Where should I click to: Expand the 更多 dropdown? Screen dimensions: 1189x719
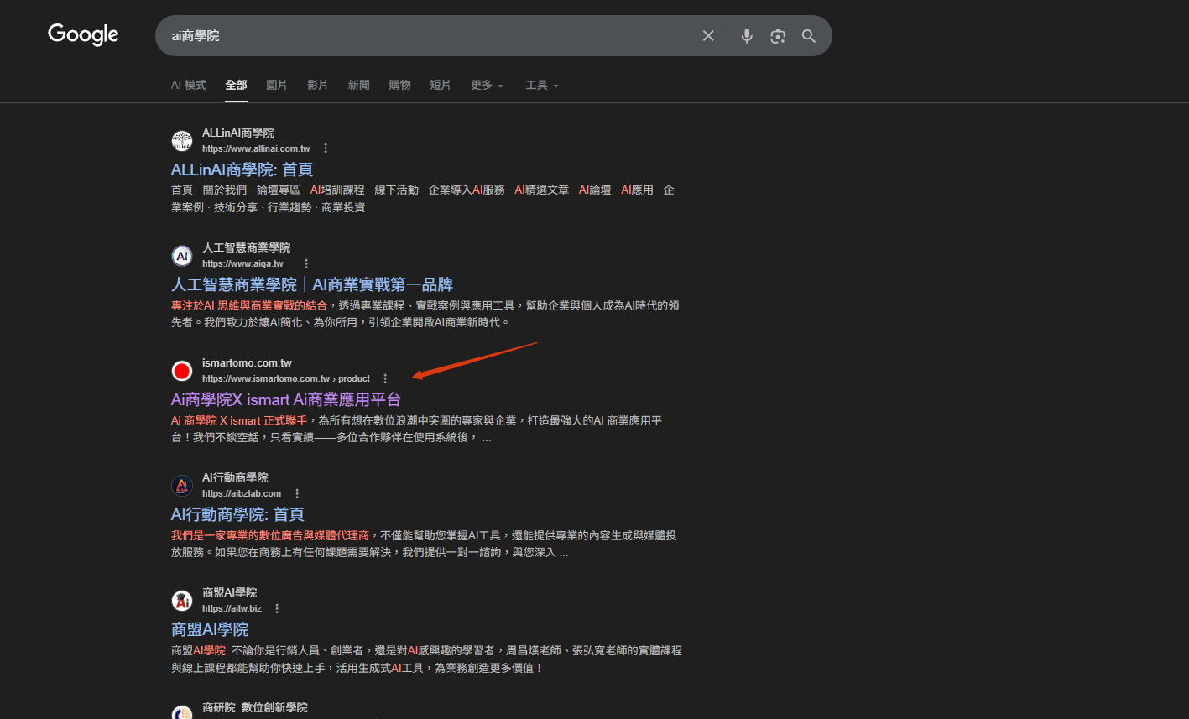click(487, 86)
